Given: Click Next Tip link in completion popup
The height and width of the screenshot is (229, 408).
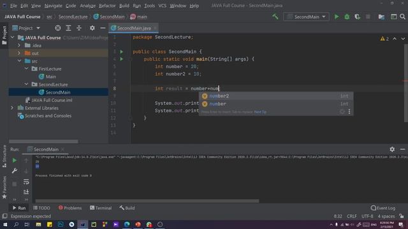Looking at the screenshot, I should click(260, 112).
